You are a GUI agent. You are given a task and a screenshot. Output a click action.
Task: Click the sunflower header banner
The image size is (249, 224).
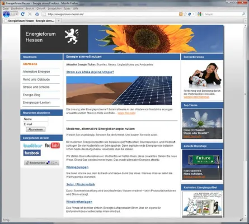tap(156, 39)
